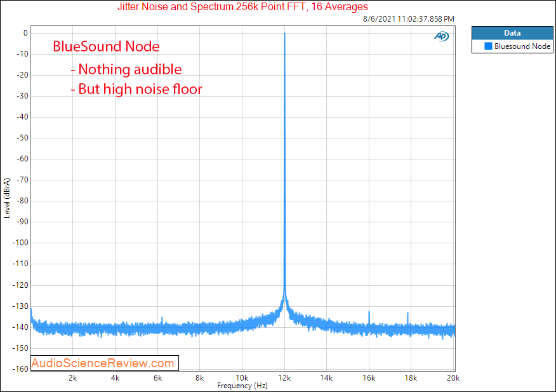Image resolution: width=556 pixels, height=392 pixels.
Task: Click the '8k' frequency axis tick
Action: [200, 378]
